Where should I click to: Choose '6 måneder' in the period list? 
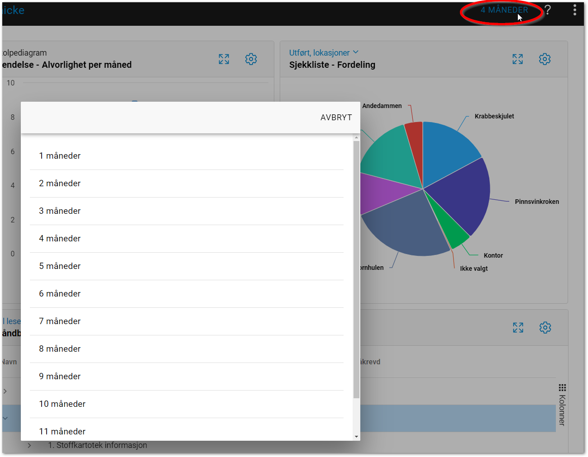(x=60, y=294)
